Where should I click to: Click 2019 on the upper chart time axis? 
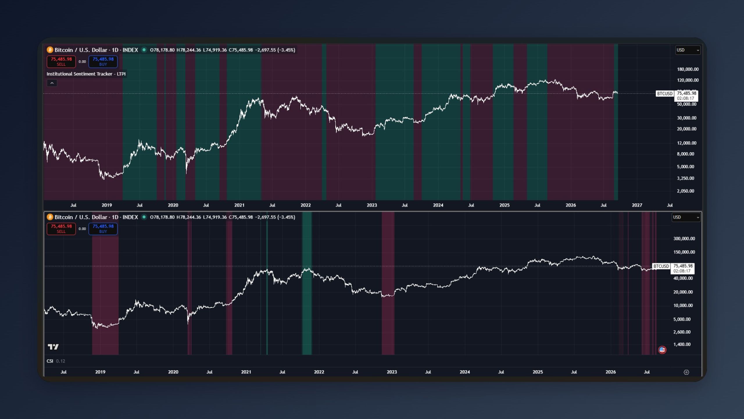point(107,205)
